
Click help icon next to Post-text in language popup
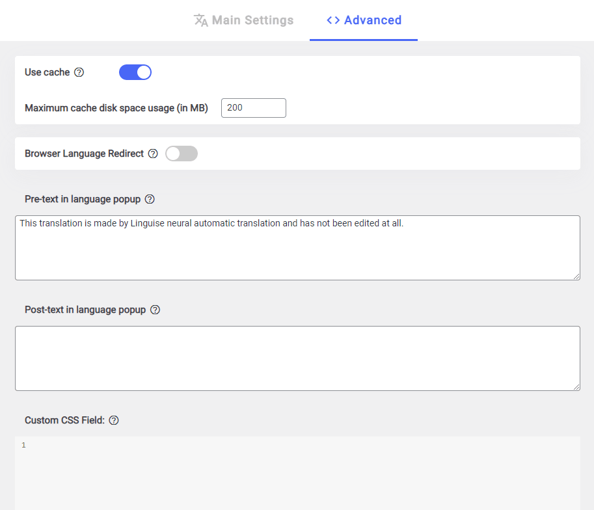[155, 310]
